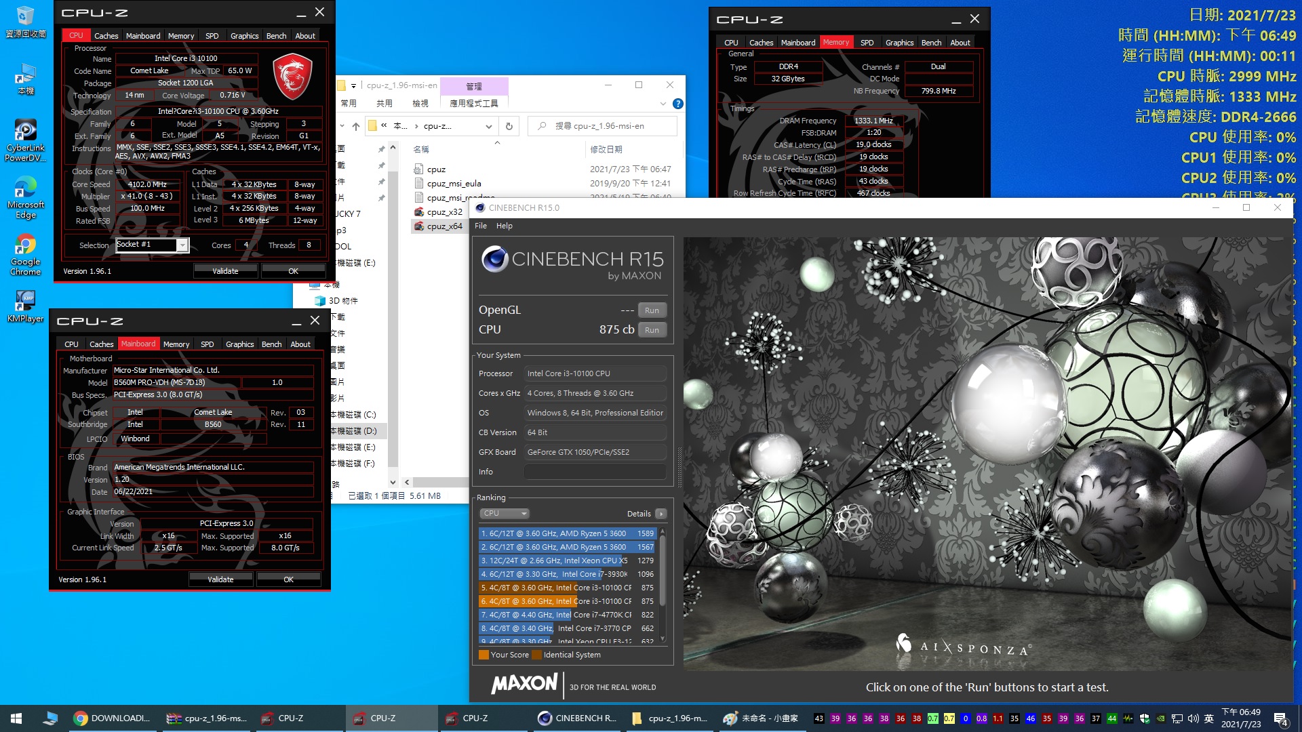Viewport: 1302px width, 732px height.
Task: Switch to the Bench tab in the Mainboard CPU-Z window
Action: pyautogui.click(x=271, y=344)
